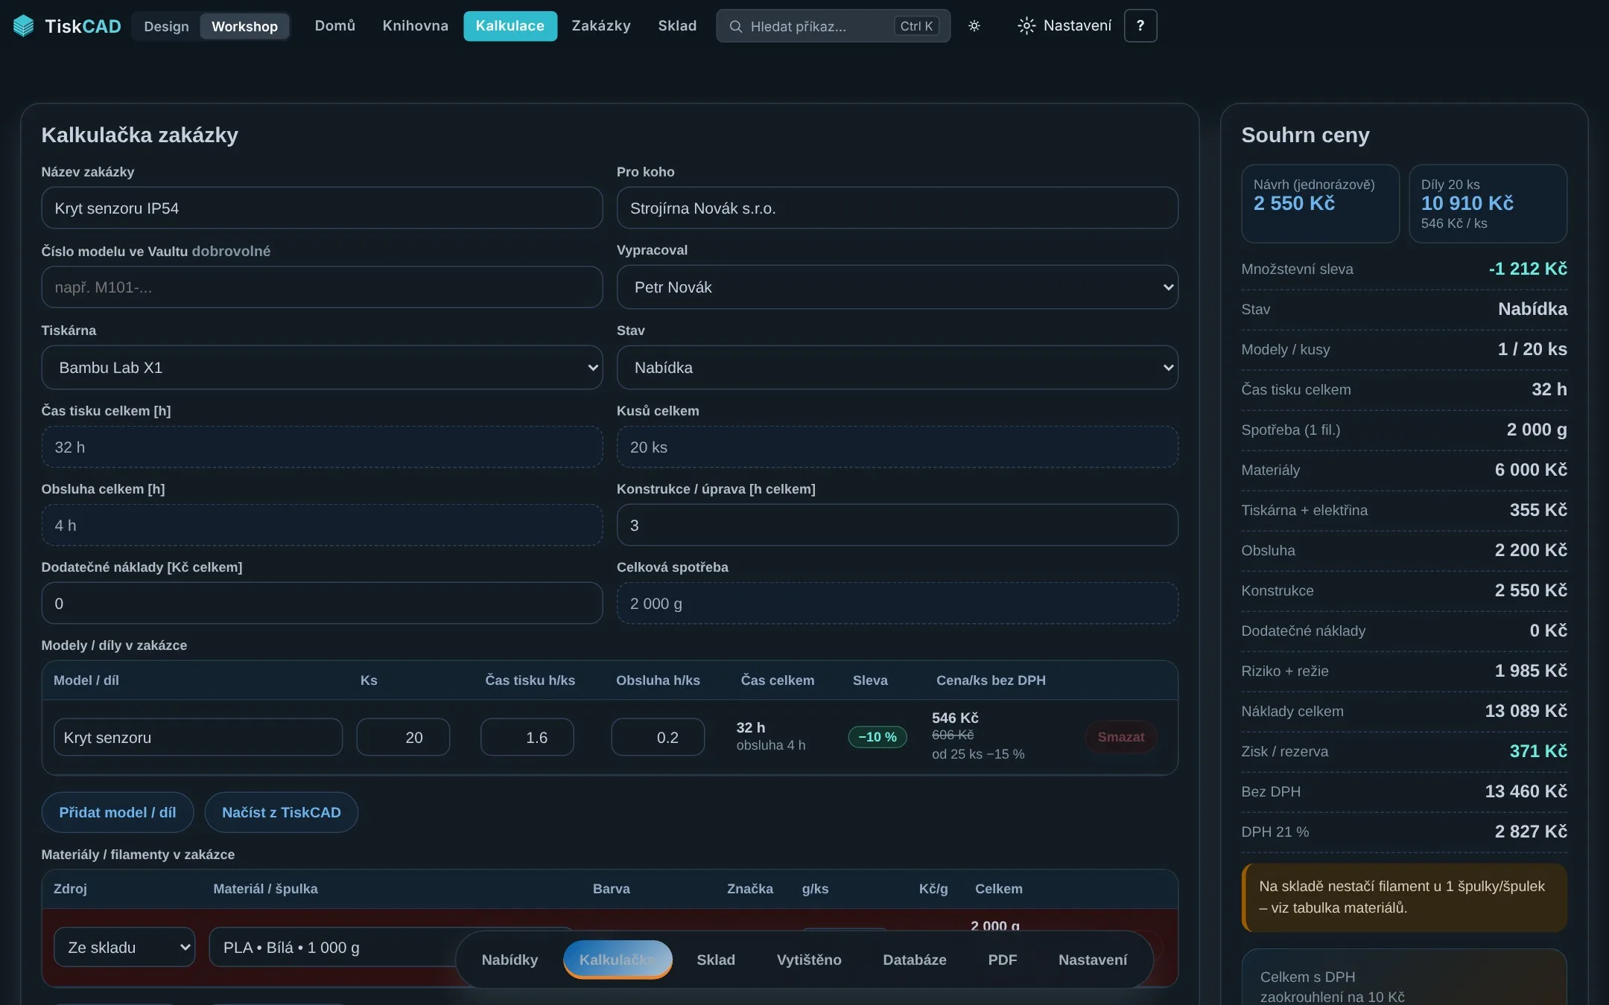Viewport: 1609px width, 1005px height.
Task: Click the TiskCAD logo icon
Action: point(24,26)
